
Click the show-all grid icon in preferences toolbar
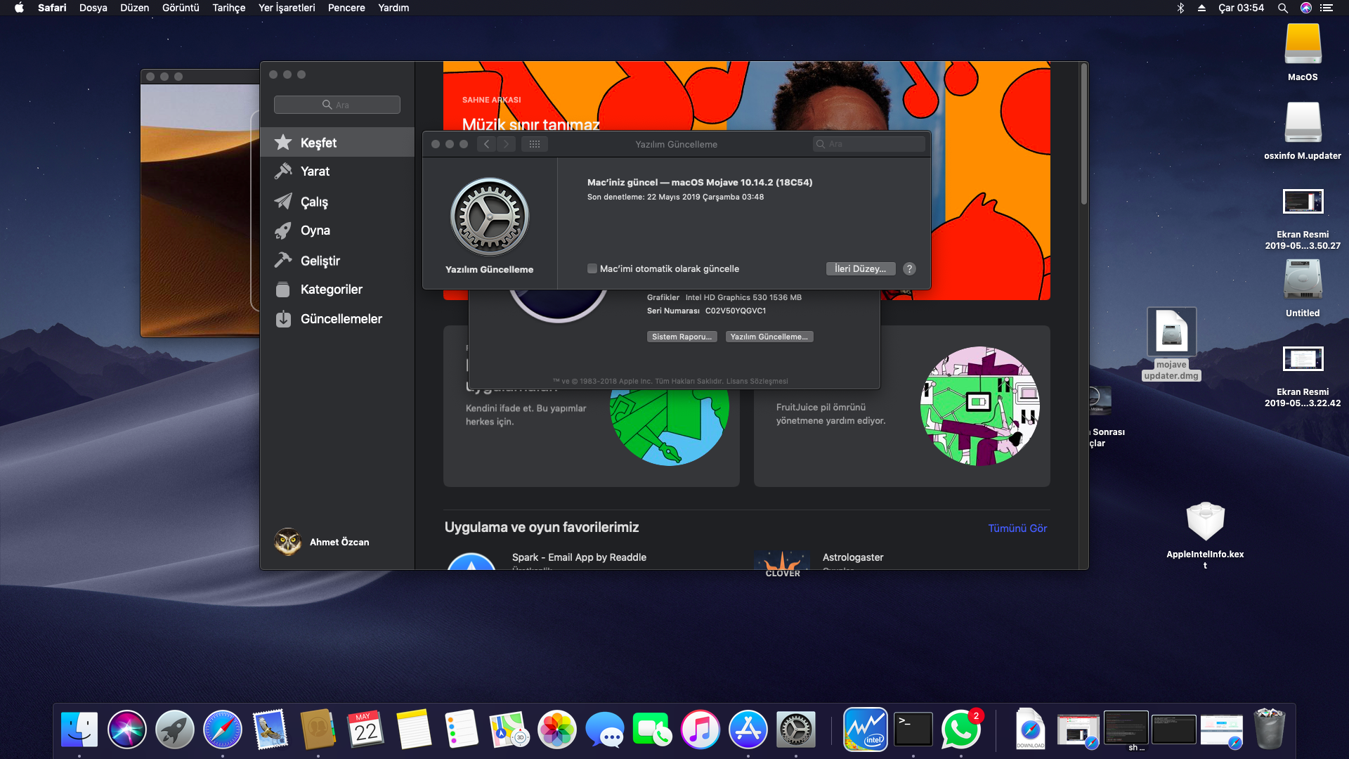click(534, 144)
